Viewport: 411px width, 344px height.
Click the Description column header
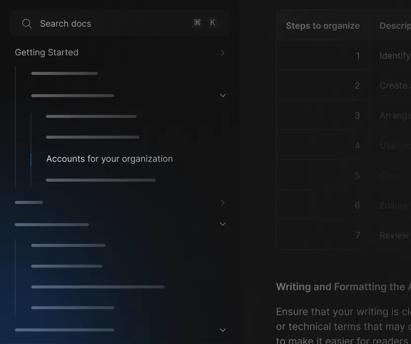pyautogui.click(x=395, y=26)
